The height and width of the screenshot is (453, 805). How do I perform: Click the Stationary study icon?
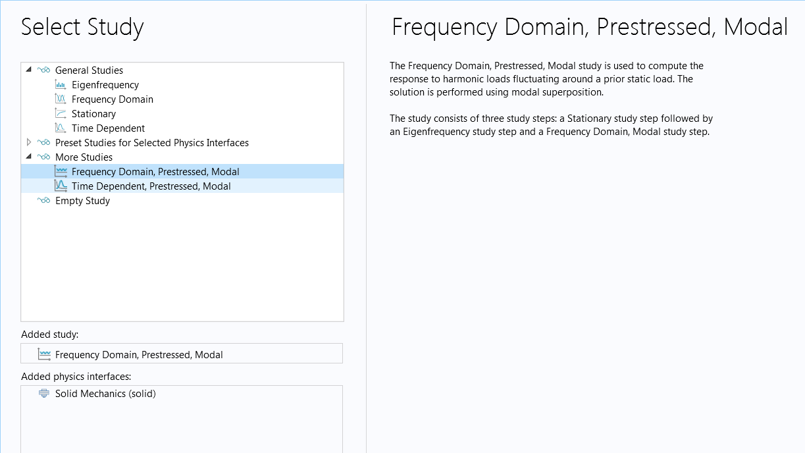coord(61,114)
